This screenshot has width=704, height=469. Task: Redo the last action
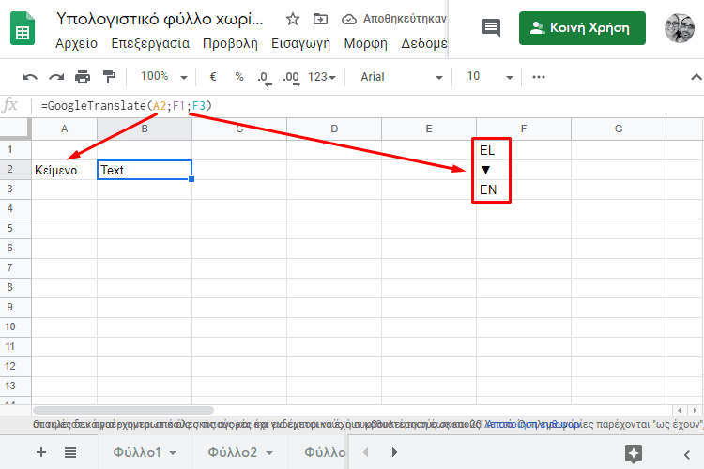coord(56,77)
